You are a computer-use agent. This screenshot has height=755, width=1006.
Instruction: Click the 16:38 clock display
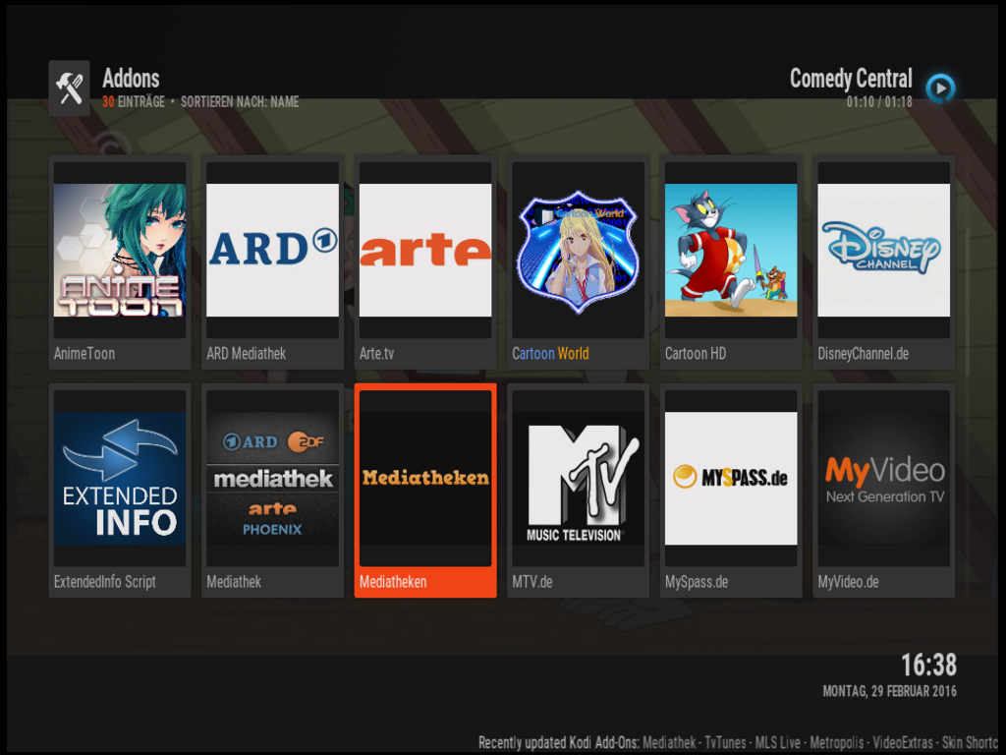click(928, 666)
